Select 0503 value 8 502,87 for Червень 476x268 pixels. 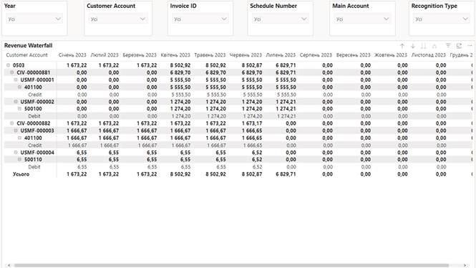(252, 65)
